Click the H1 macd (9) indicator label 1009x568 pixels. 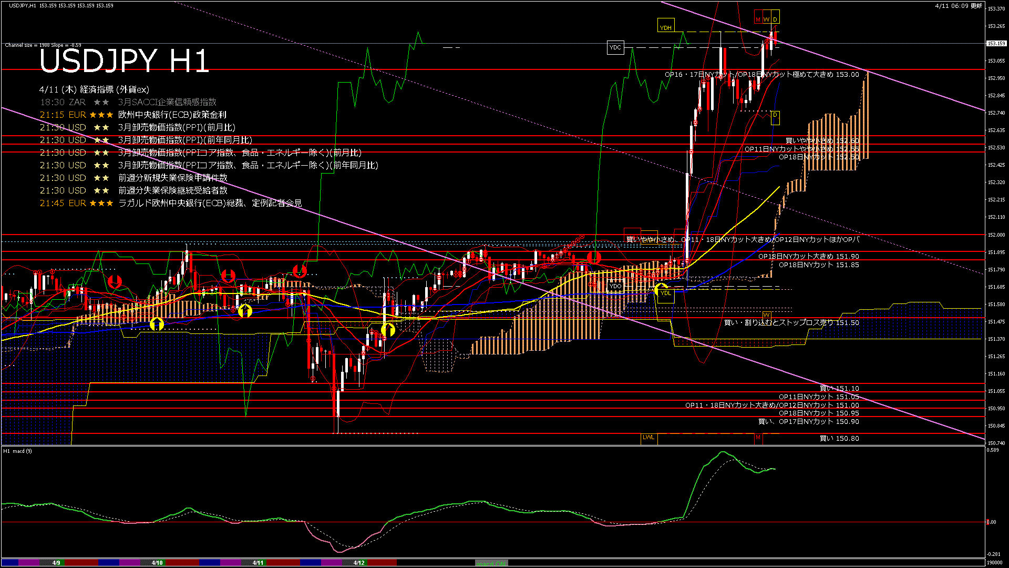click(18, 451)
